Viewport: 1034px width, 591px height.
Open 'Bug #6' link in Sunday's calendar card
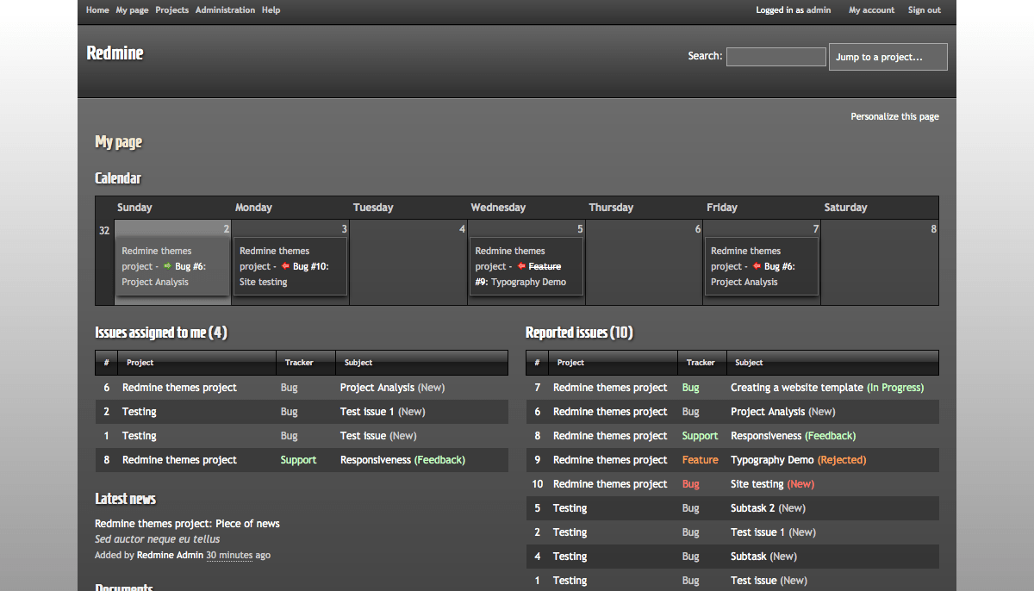click(x=189, y=267)
